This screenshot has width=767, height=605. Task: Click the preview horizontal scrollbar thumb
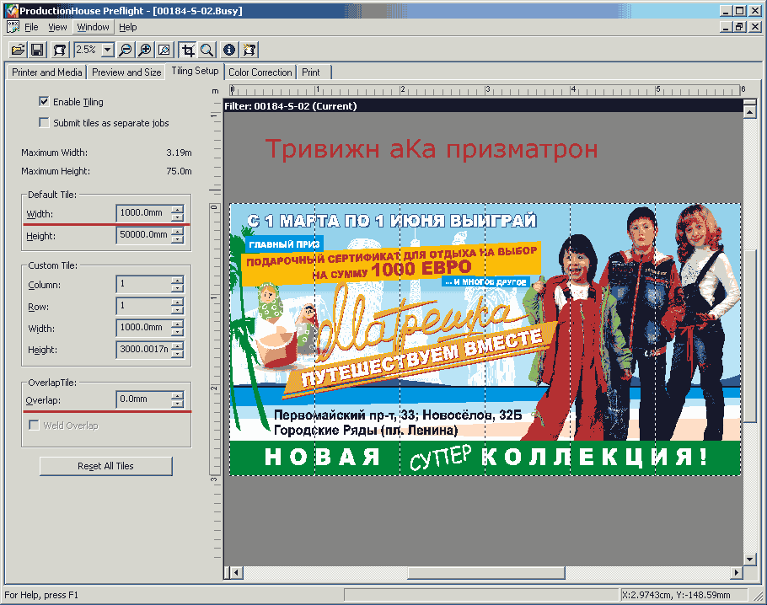tap(486, 572)
